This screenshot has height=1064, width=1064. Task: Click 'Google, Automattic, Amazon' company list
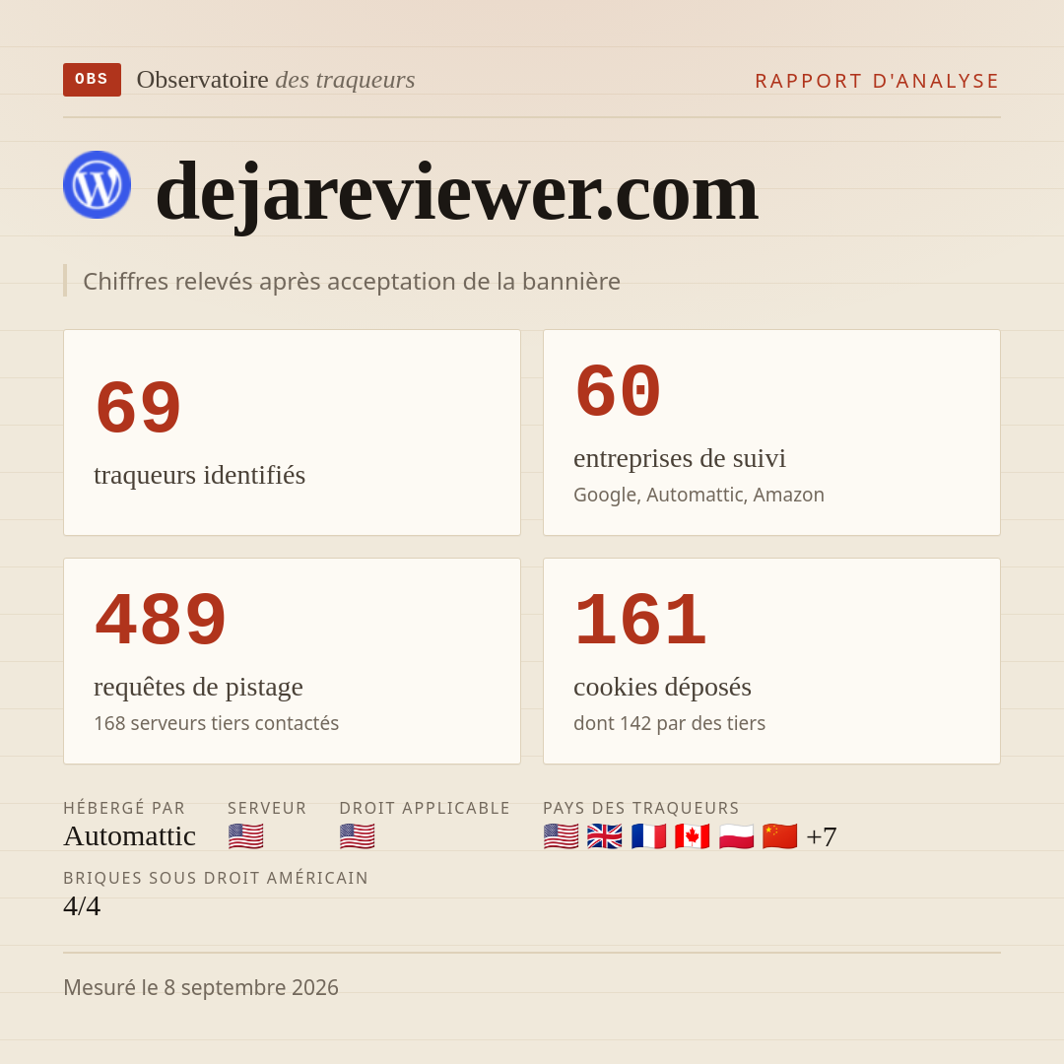point(698,495)
